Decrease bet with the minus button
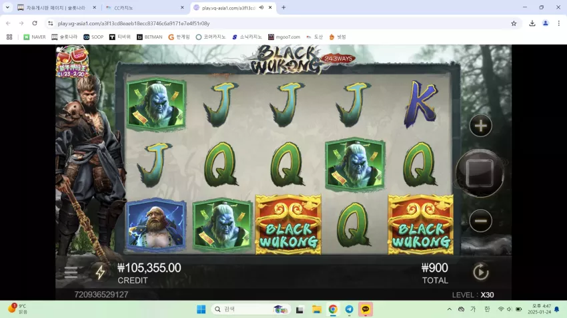The image size is (567, 318). pos(480,220)
